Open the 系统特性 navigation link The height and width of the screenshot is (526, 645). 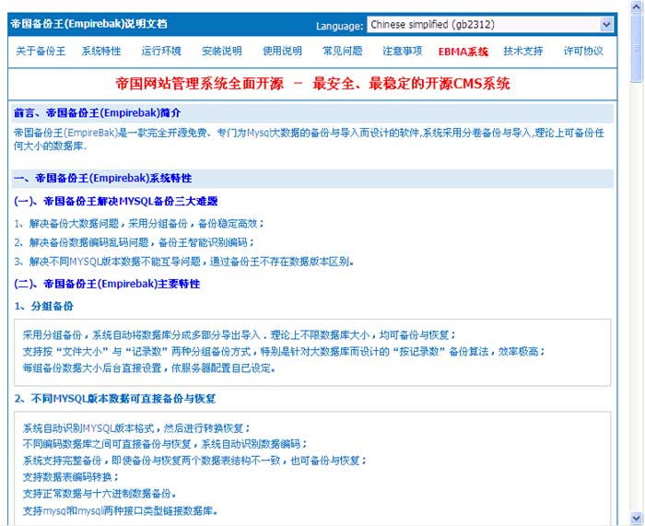pyautogui.click(x=100, y=52)
